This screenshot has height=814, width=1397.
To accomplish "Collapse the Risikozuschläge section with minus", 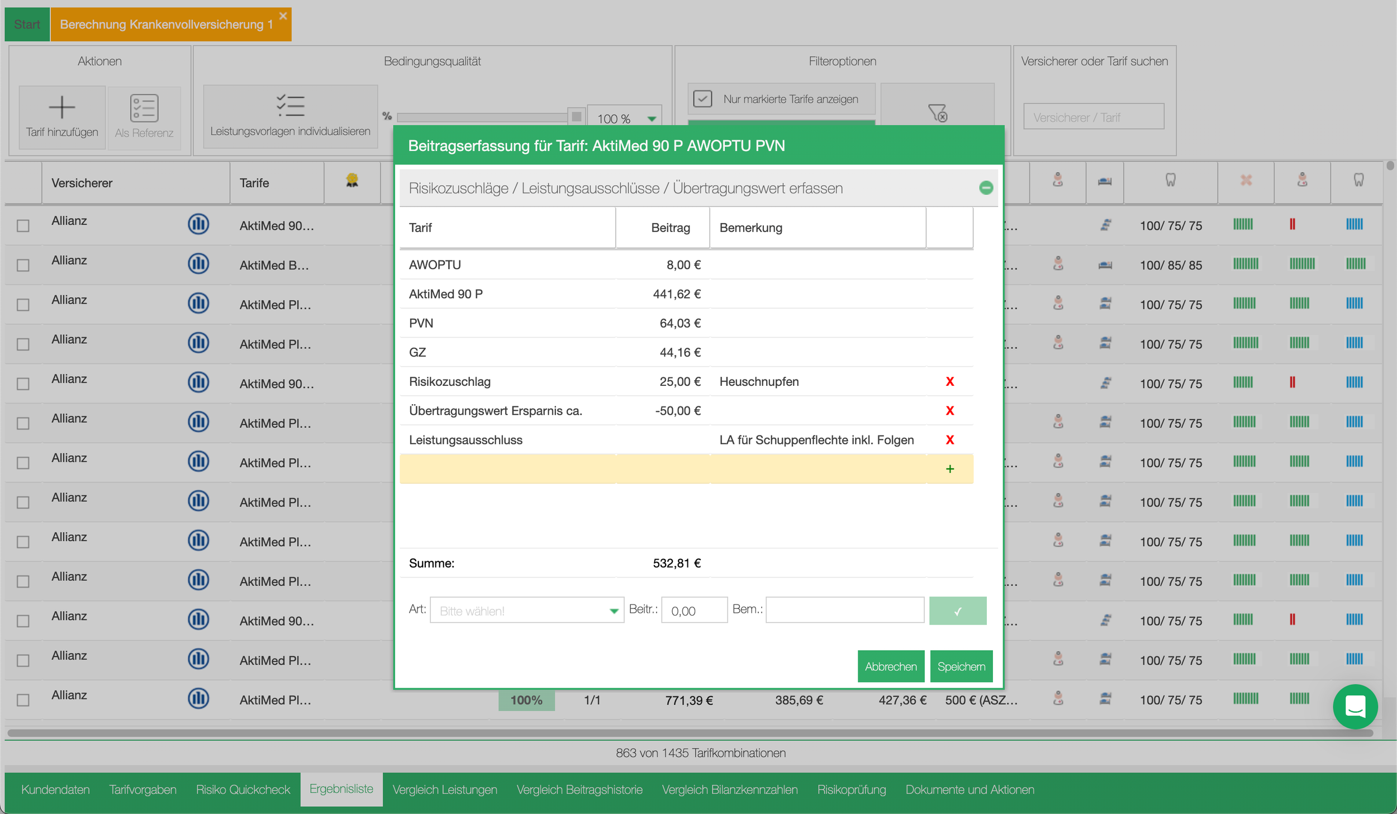I will click(x=986, y=188).
